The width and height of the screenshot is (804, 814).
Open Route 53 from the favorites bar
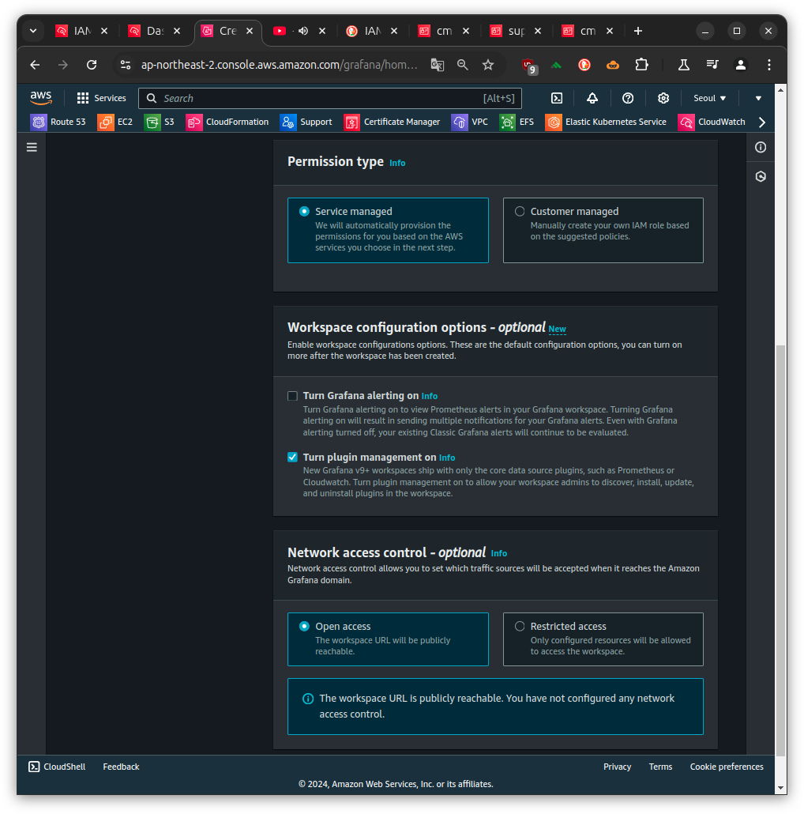click(x=58, y=122)
